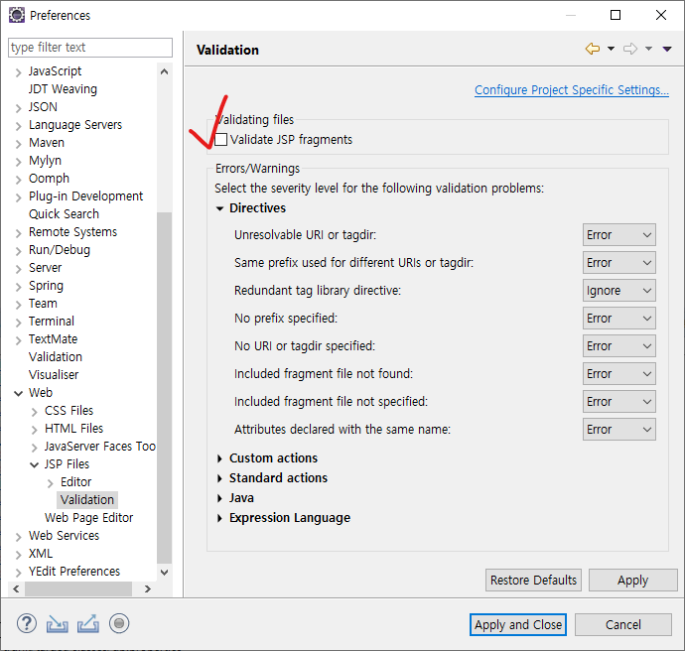Open No prefix specified severity dropdown

pos(619,319)
